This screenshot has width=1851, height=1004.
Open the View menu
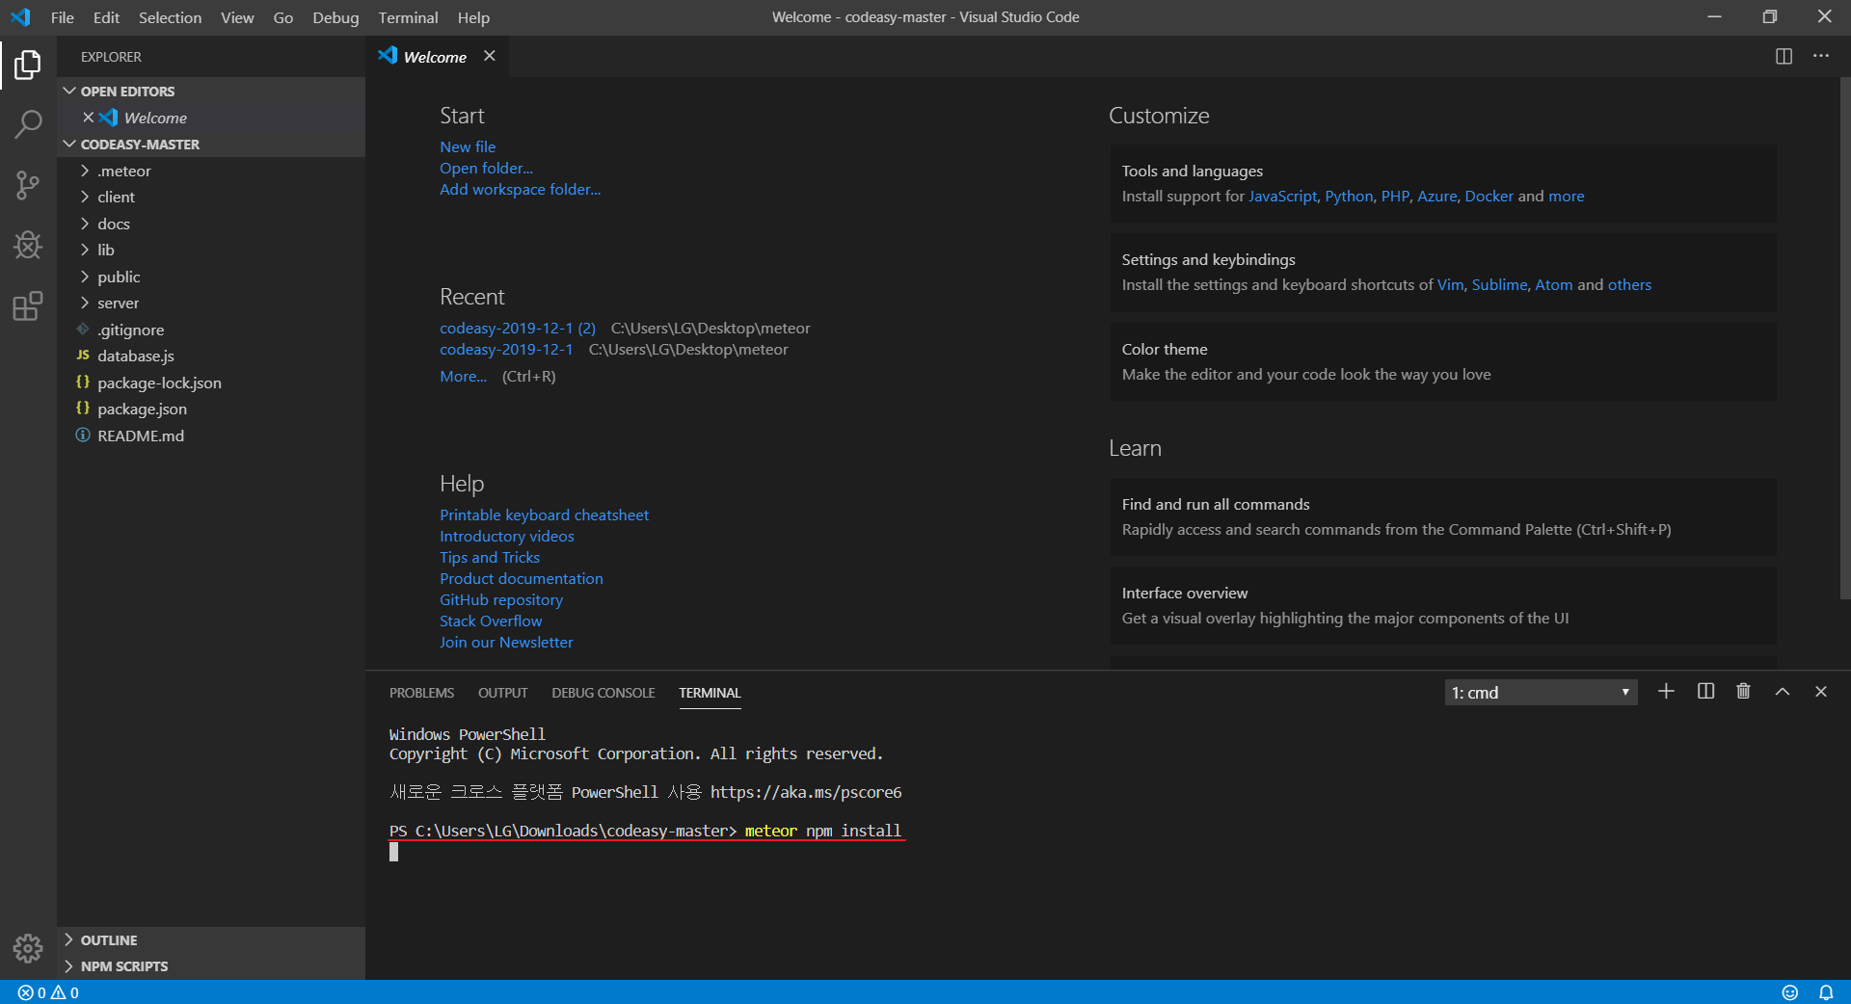(237, 17)
